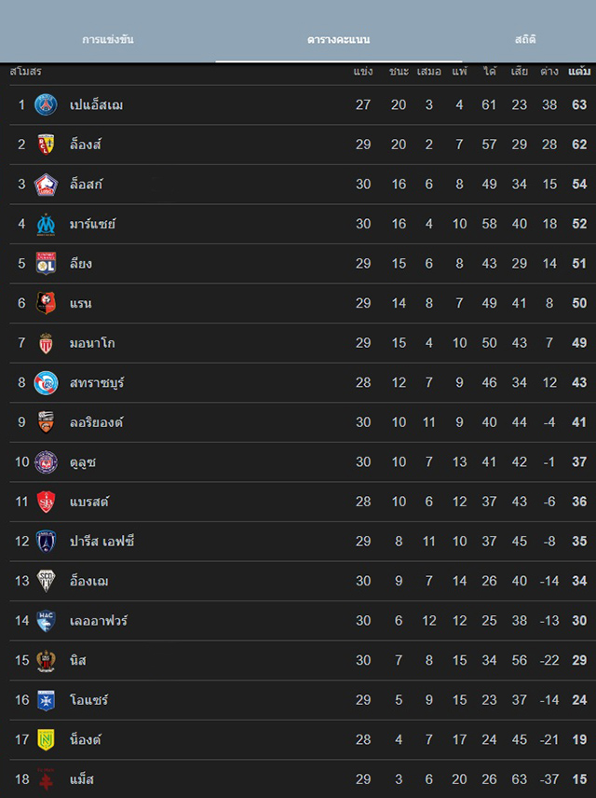Click the แม็ส team name
The height and width of the screenshot is (798, 596).
[82, 778]
